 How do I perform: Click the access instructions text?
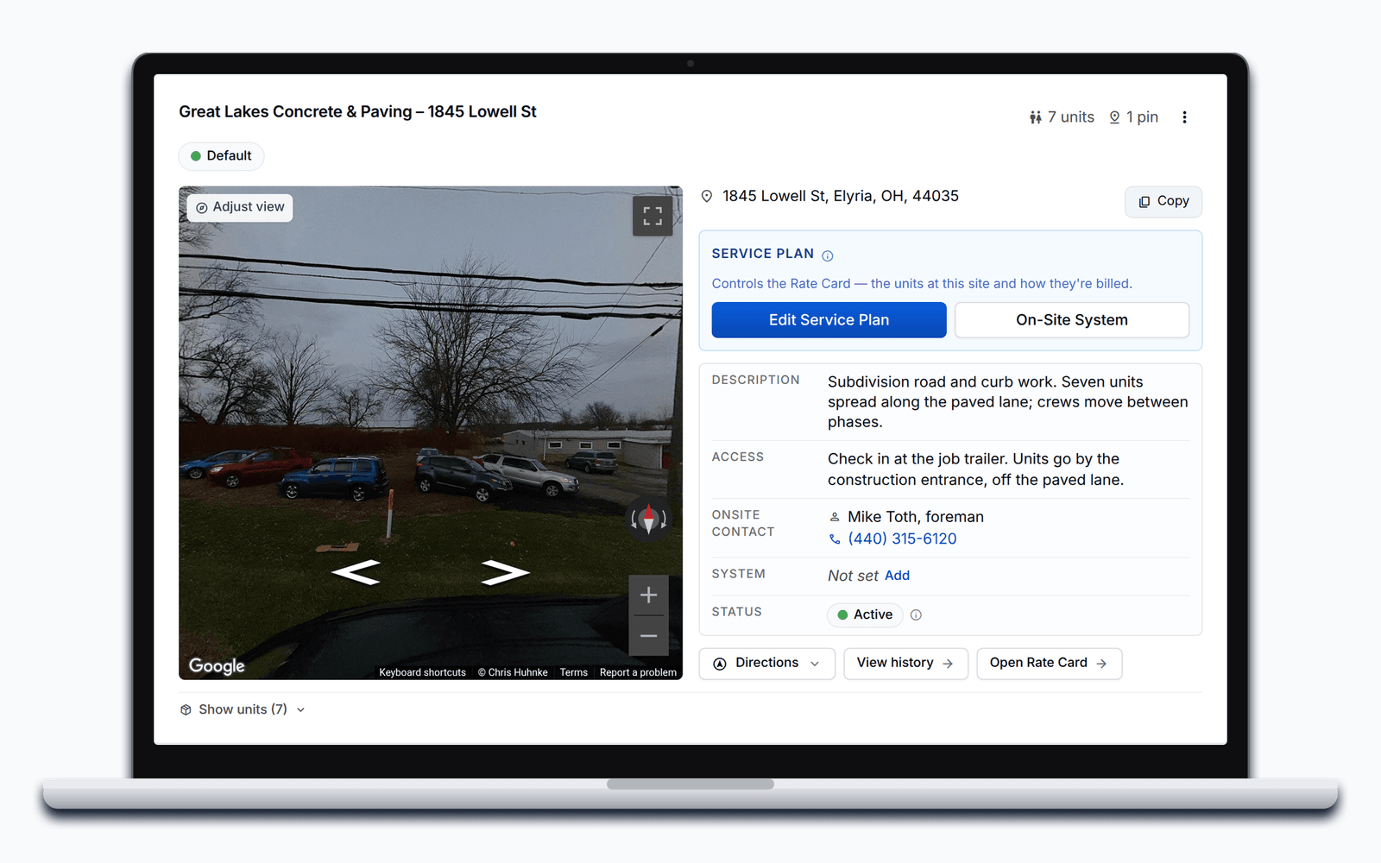click(x=975, y=469)
